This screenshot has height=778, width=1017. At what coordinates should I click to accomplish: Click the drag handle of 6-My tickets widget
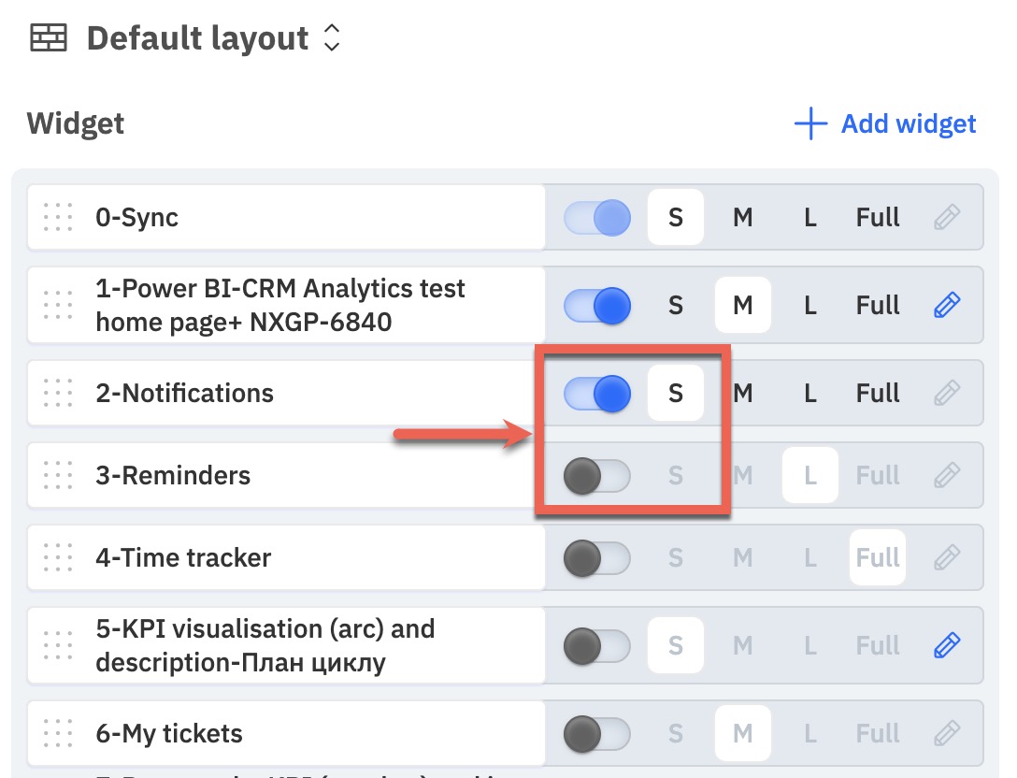point(58,733)
